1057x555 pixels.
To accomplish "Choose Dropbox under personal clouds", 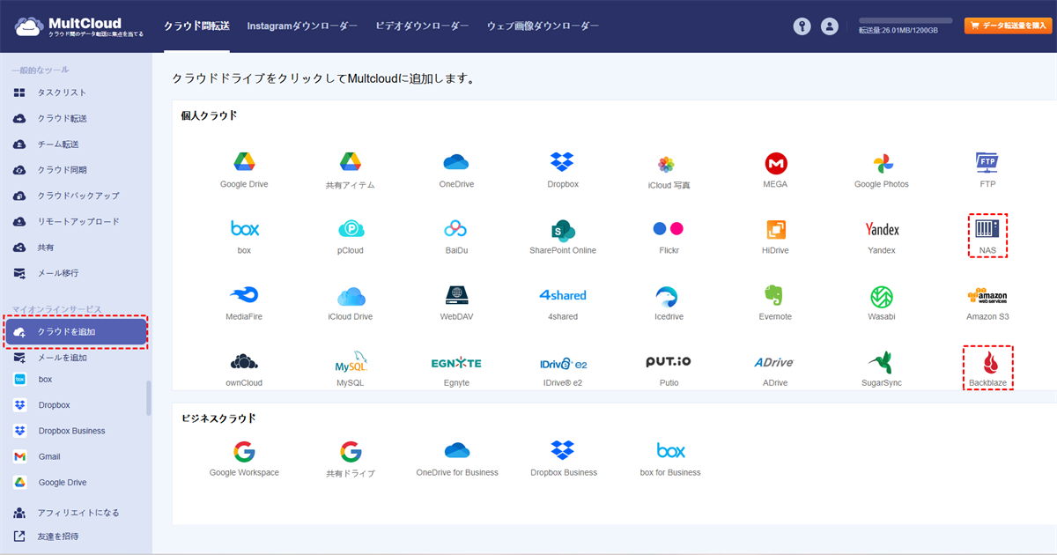I will pos(562,163).
